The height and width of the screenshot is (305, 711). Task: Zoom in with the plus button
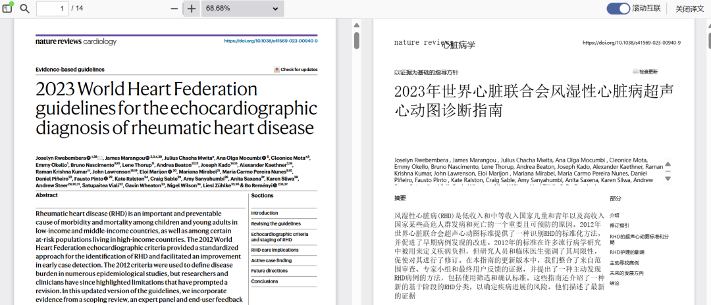click(x=192, y=9)
